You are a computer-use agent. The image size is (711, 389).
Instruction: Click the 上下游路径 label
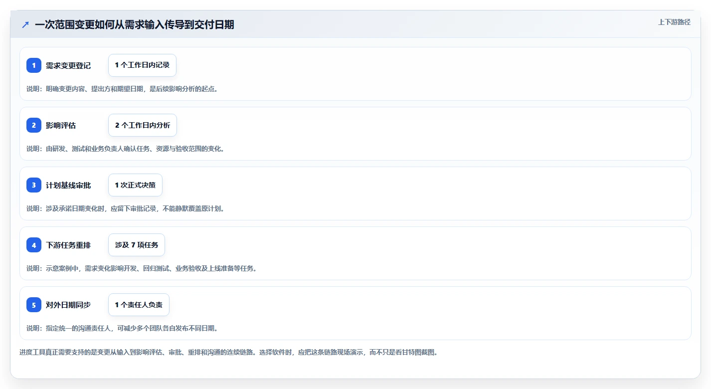pos(674,22)
